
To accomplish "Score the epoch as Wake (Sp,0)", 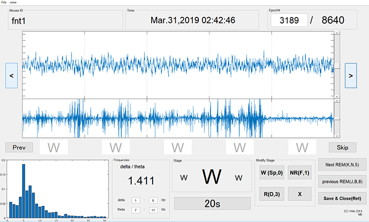I will pyautogui.click(x=272, y=172).
